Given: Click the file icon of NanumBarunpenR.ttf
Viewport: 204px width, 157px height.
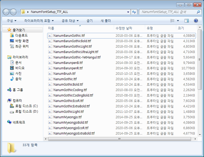Looking at the screenshot, I should 50,68.
